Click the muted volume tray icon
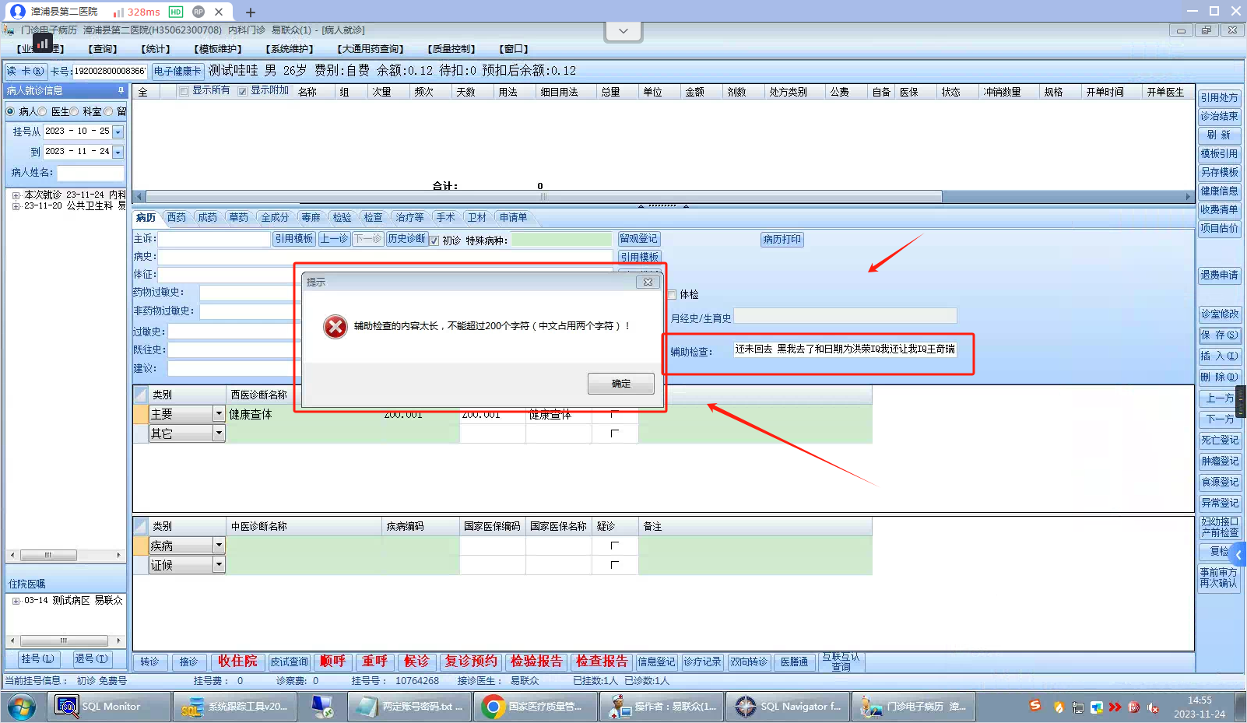Screen dimensions: 1247x723 click(x=1153, y=707)
